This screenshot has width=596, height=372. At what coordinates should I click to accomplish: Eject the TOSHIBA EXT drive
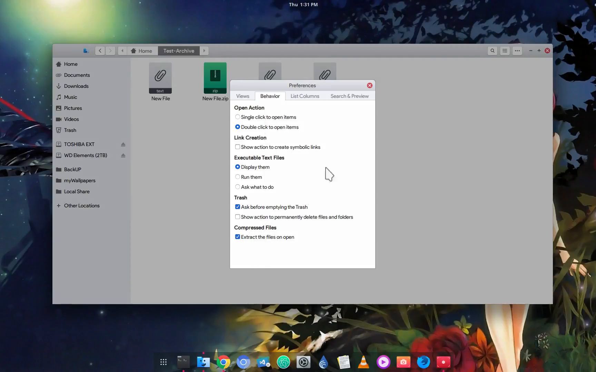[x=123, y=144]
